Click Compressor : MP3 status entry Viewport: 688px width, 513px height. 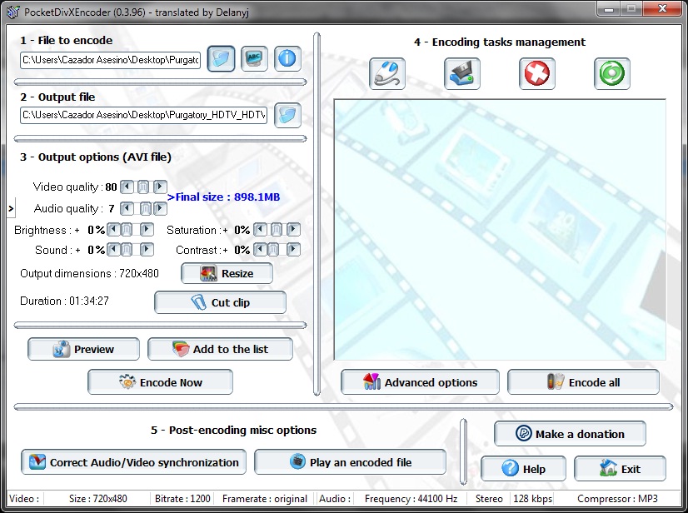617,499
